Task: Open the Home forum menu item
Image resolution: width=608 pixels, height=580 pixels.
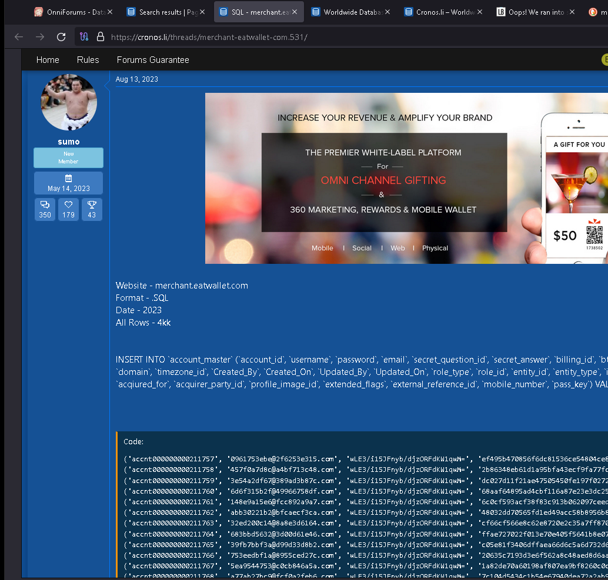Action: (48, 60)
